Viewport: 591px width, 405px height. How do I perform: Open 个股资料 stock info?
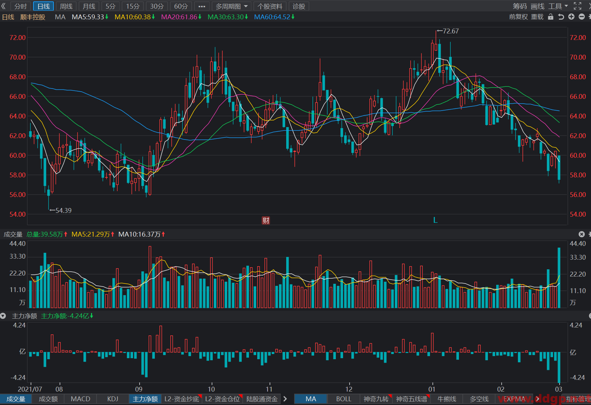point(270,6)
